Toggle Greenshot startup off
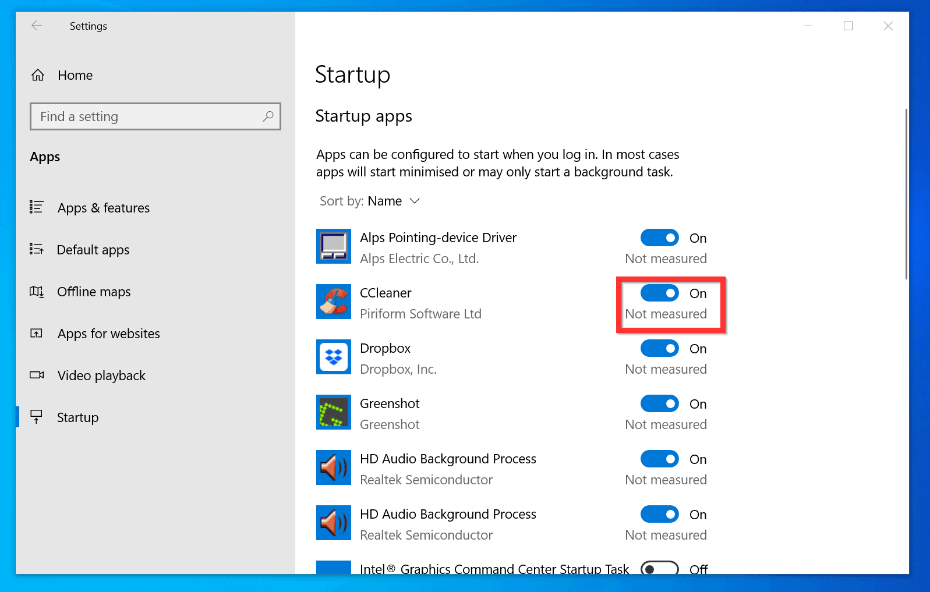The height and width of the screenshot is (592, 930). tap(660, 403)
